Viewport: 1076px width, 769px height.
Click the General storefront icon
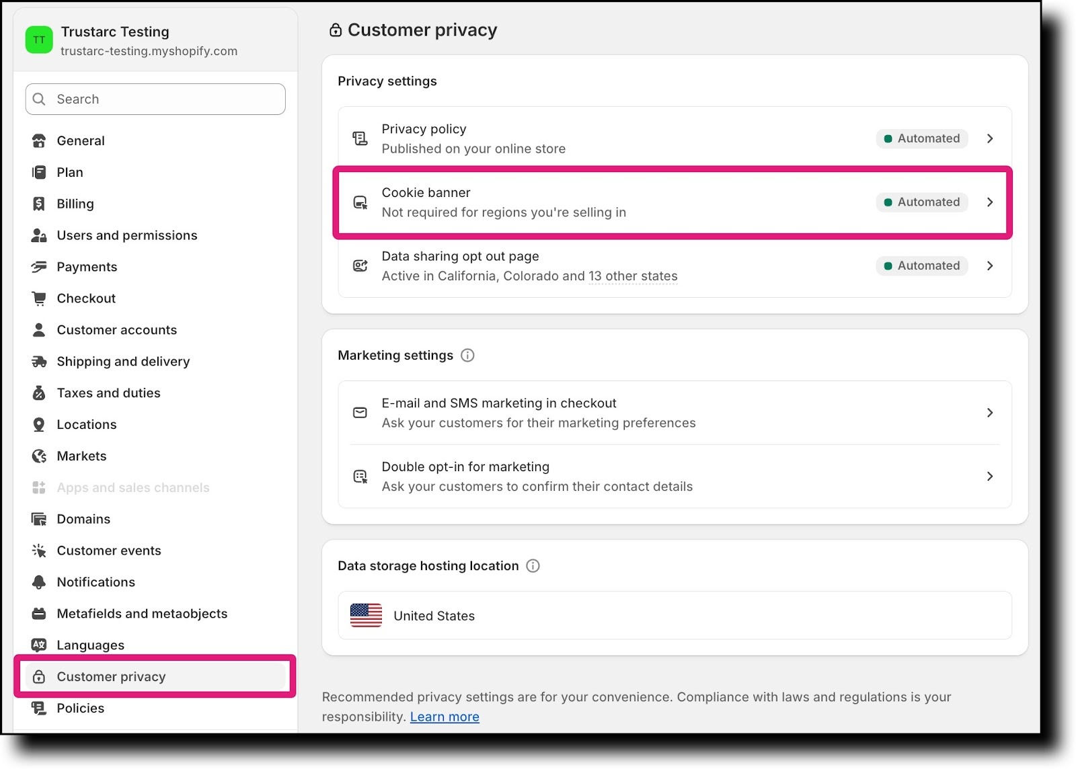coord(39,141)
